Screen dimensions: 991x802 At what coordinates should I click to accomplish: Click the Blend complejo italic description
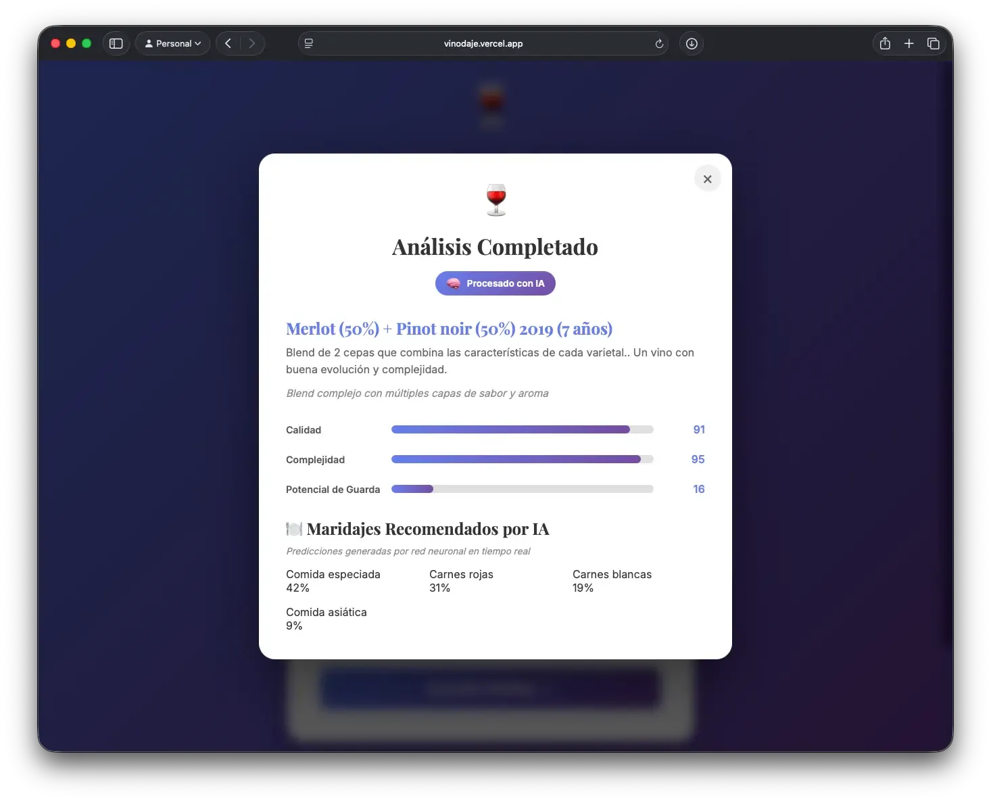pyautogui.click(x=417, y=394)
